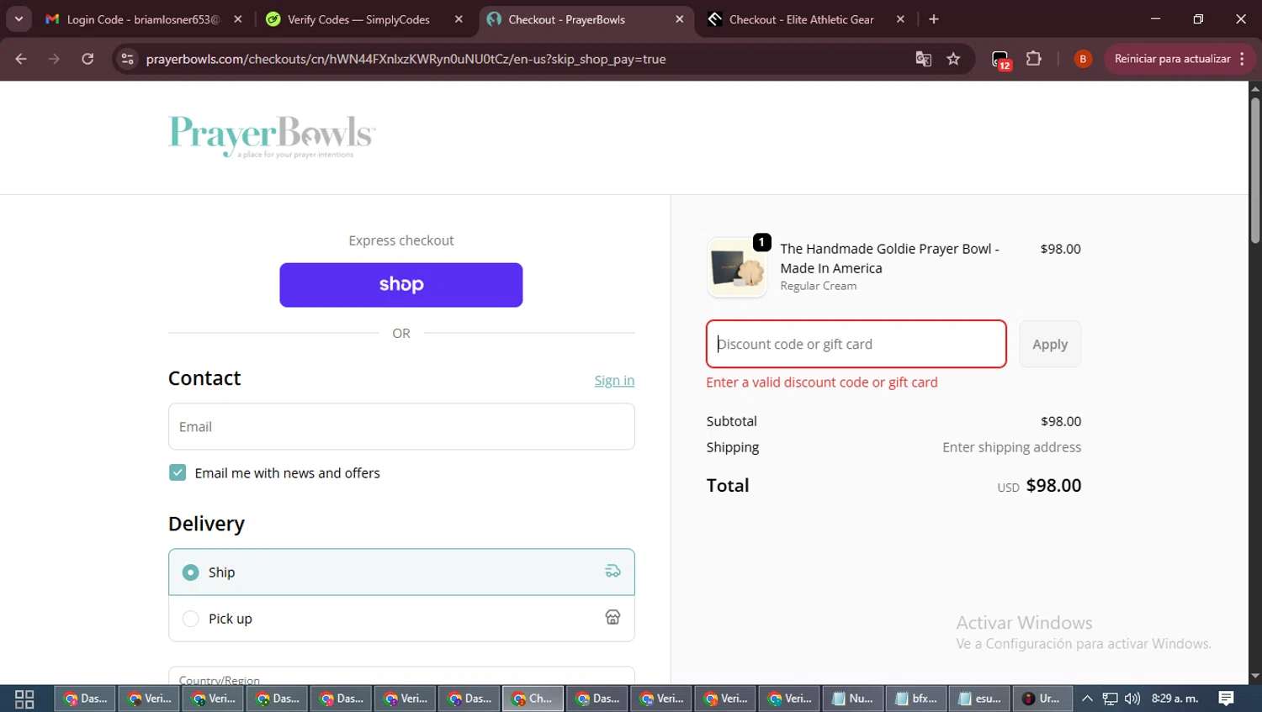The image size is (1262, 712).
Task: Open the Country/Region dropdown
Action: point(401,676)
